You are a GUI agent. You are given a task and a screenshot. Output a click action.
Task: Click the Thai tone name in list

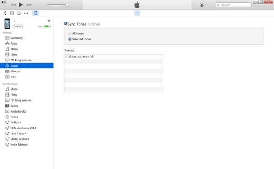click(x=81, y=56)
